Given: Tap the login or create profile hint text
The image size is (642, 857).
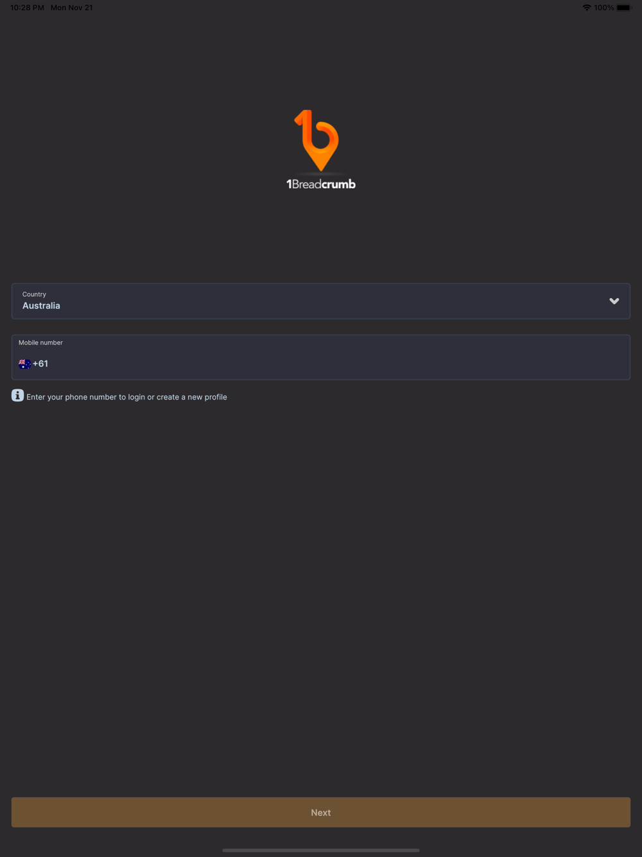Looking at the screenshot, I should [126, 397].
